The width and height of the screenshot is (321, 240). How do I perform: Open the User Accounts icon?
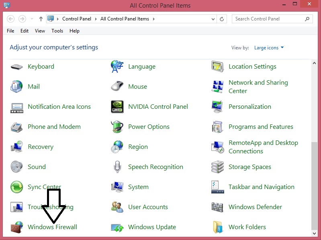tap(117, 207)
